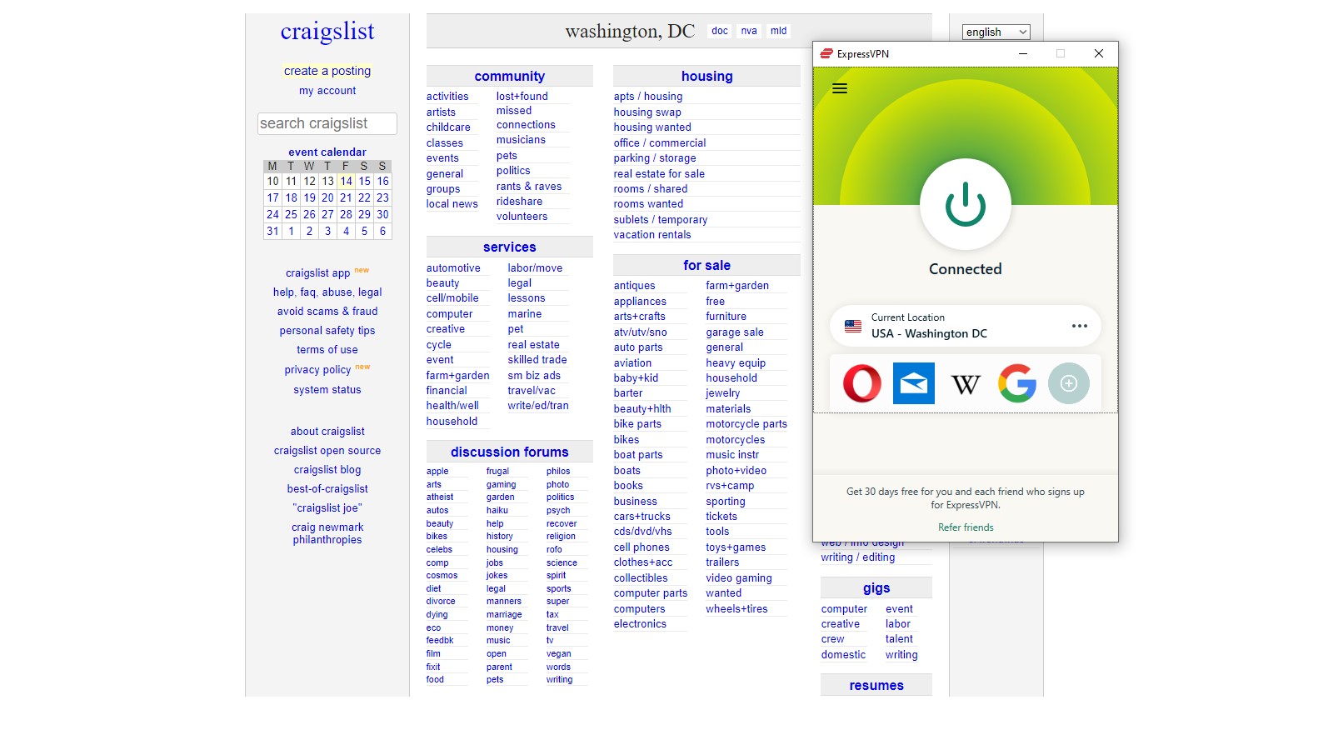
Task: Minimize the ExpressVPN window
Action: coord(1023,53)
